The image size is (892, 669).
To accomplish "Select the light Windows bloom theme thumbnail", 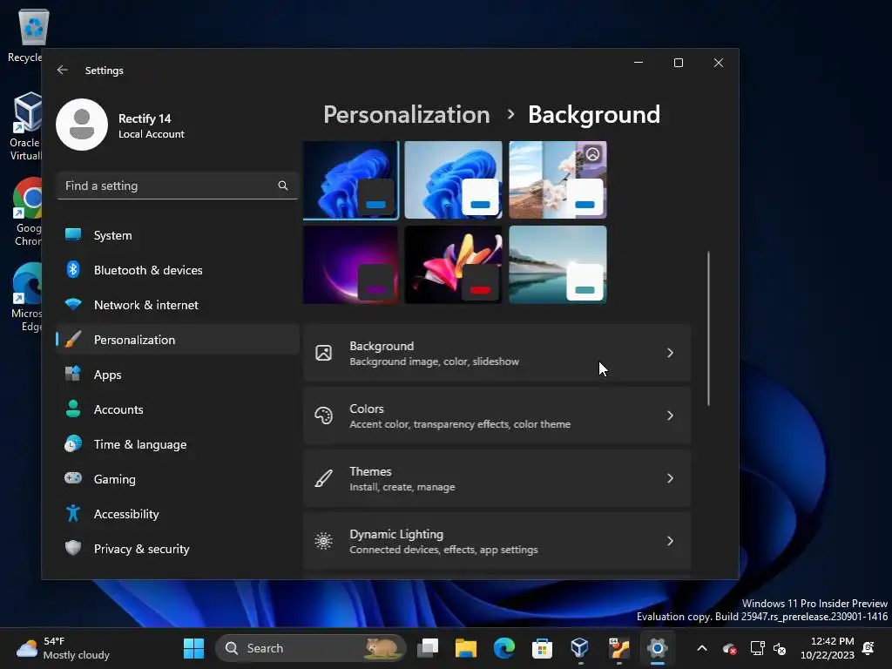I will (453, 179).
